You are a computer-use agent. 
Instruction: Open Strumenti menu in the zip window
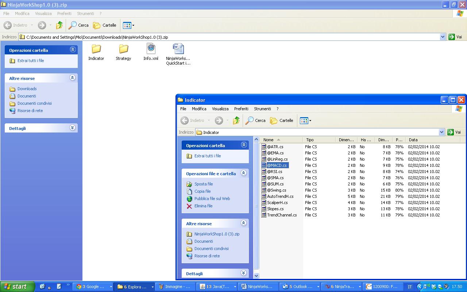pos(85,14)
